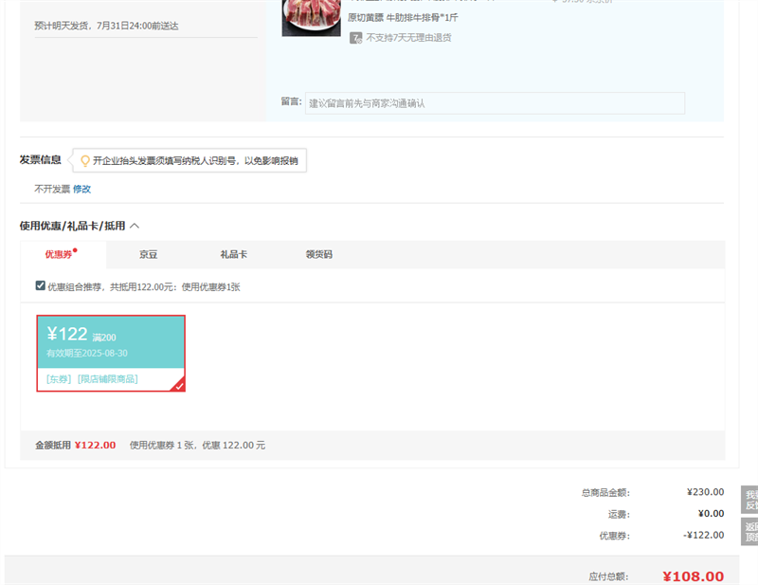Click the lightbulb tip icon beside 发票信息
This screenshot has height=585, width=758.
click(84, 160)
